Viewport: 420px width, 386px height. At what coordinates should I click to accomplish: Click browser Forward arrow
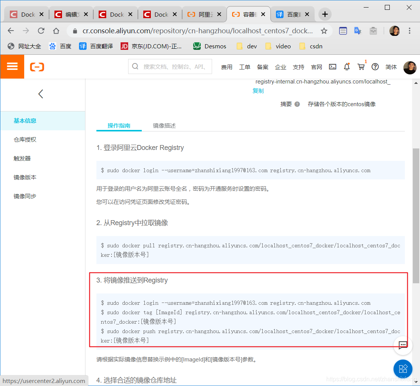tap(26, 31)
